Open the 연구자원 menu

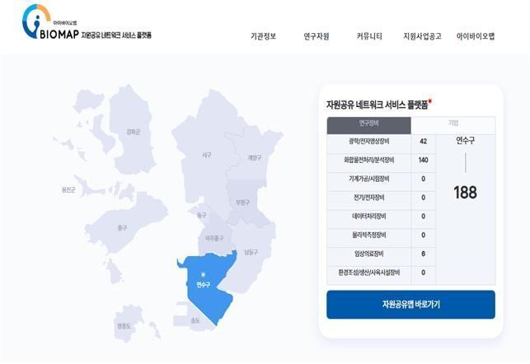317,36
